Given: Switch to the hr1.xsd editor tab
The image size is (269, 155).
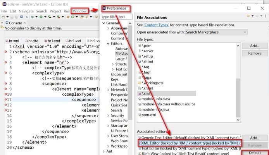Looking at the screenshot, I should click(x=73, y=41).
